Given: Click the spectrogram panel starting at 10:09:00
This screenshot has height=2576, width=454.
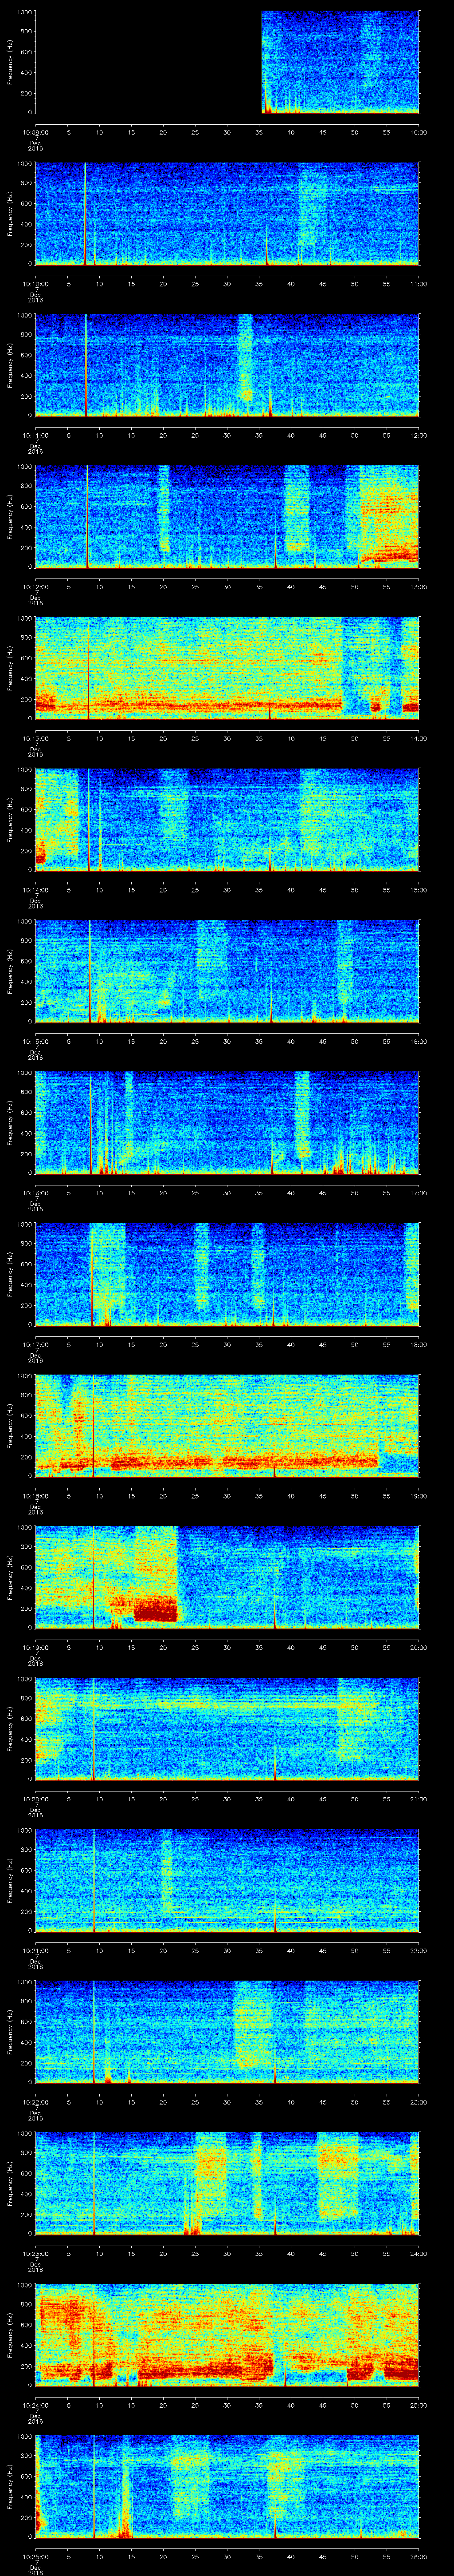Looking at the screenshot, I should coord(227,62).
